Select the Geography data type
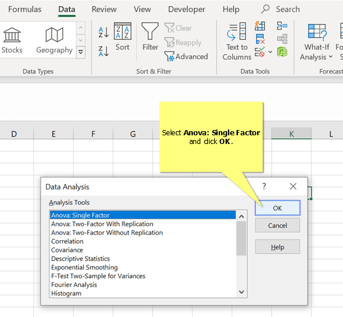 click(x=54, y=41)
